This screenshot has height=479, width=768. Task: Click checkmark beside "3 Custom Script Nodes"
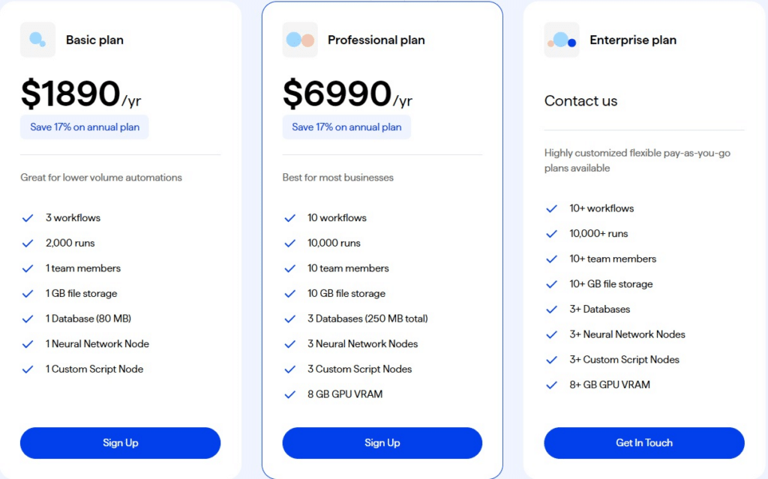coord(289,370)
